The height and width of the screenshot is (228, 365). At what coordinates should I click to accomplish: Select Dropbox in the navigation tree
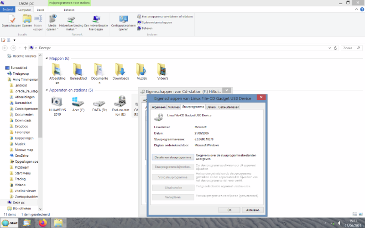click(21, 126)
